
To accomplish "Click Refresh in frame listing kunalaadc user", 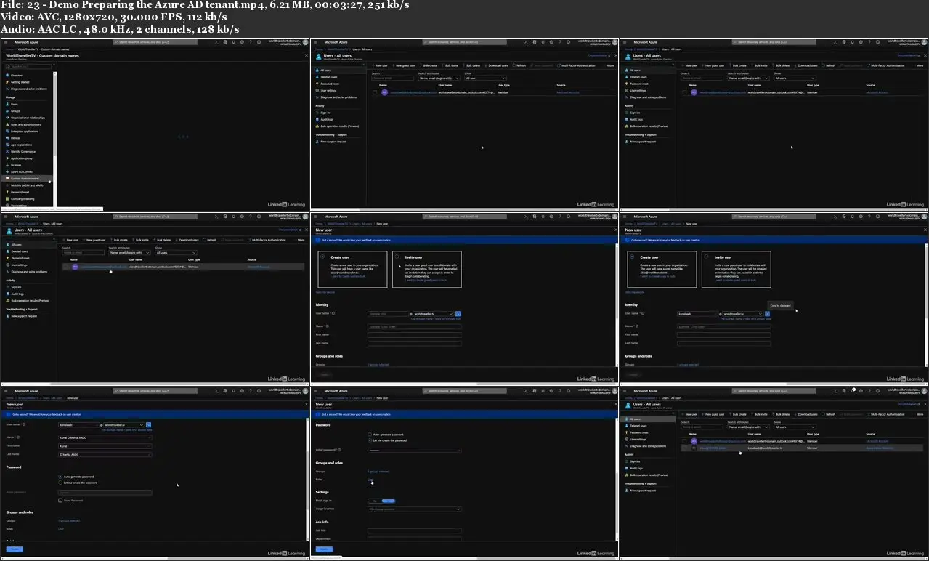I will [829, 414].
